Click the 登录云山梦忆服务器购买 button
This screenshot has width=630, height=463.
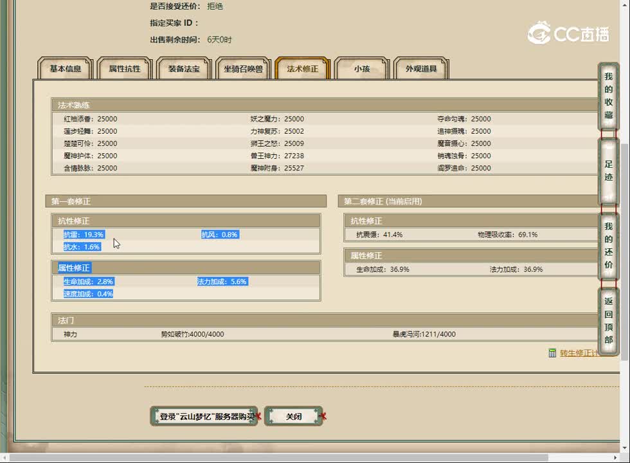[204, 416]
